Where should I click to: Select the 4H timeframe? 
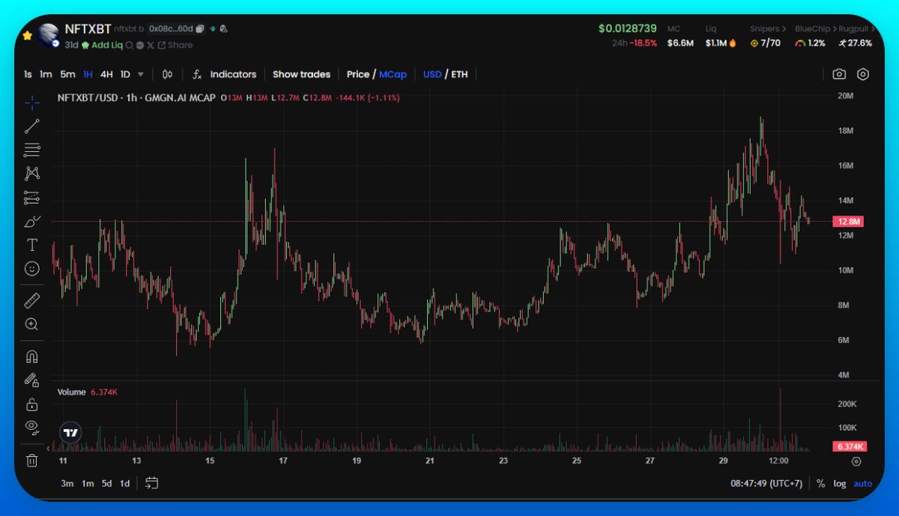[106, 74]
